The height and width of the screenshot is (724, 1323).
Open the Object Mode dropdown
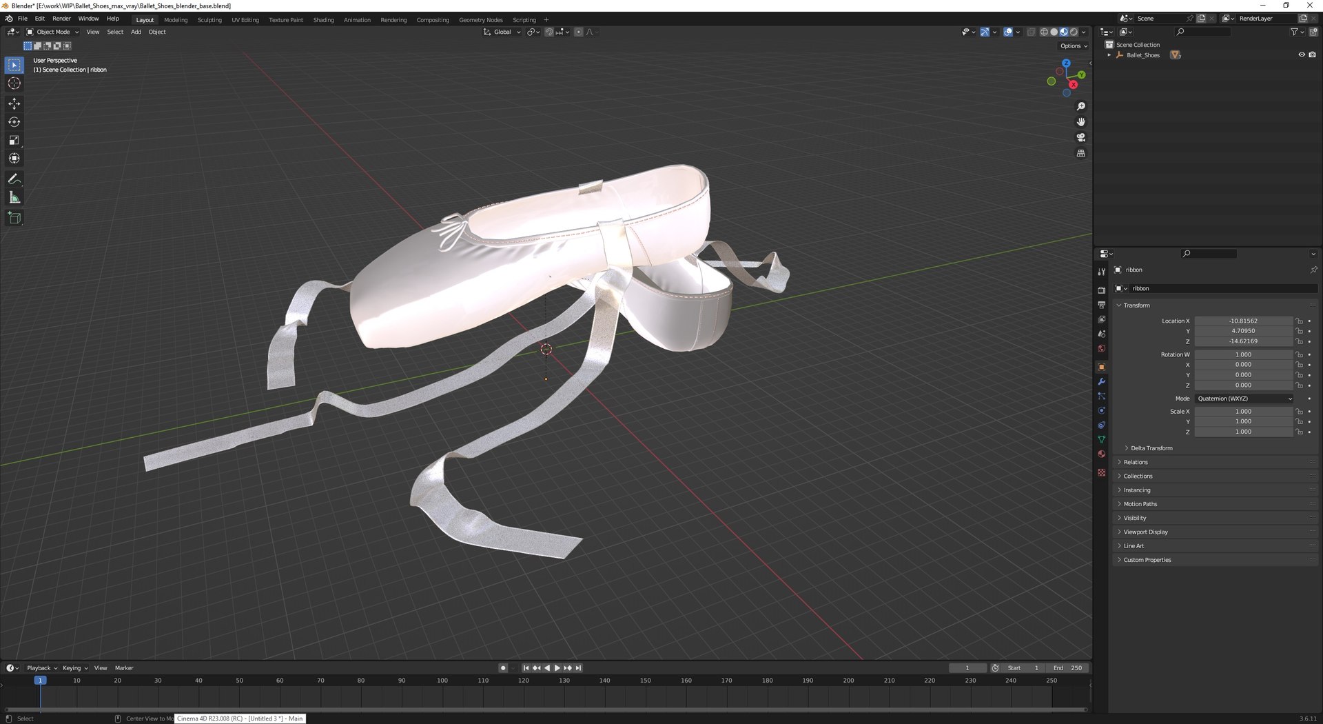(52, 32)
